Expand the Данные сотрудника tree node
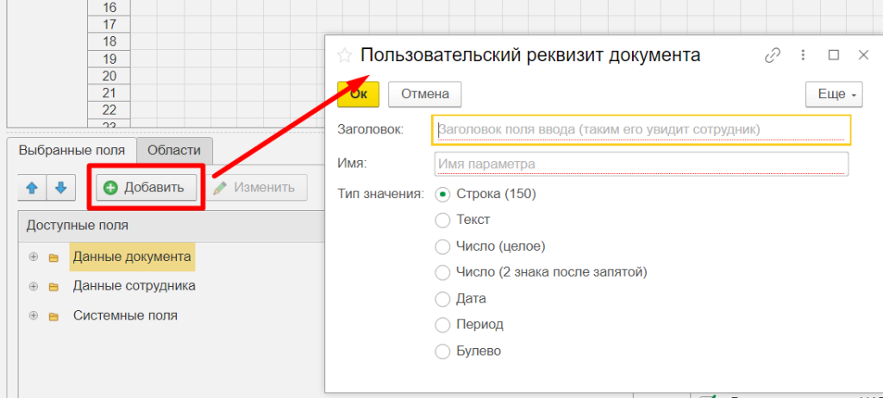The image size is (883, 398). coord(34,286)
